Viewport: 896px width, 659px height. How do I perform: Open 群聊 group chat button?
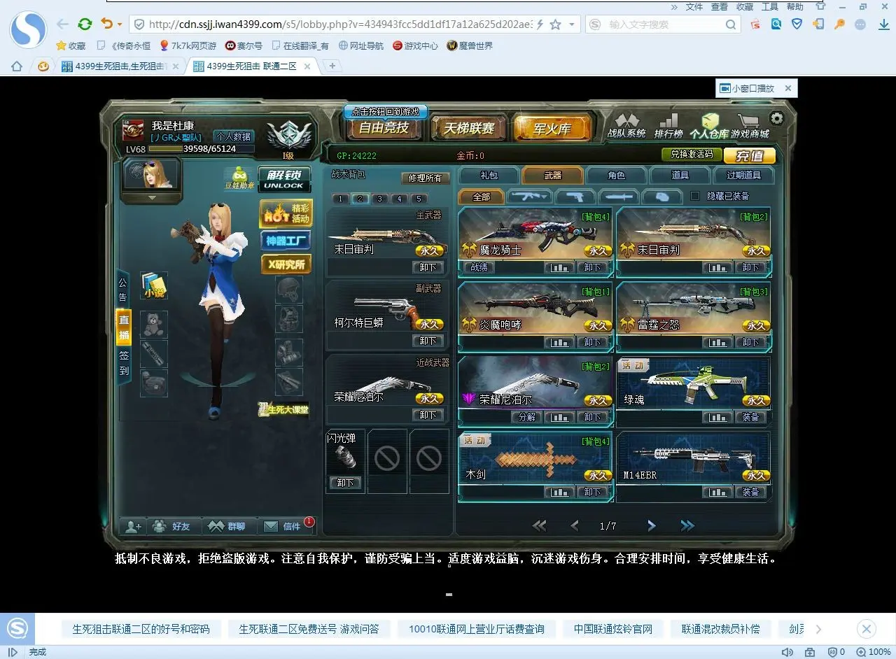tap(230, 526)
